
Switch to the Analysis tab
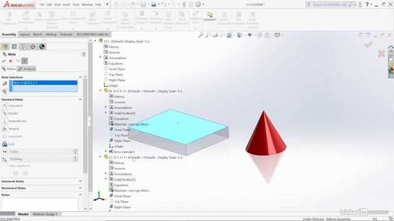pos(26,69)
